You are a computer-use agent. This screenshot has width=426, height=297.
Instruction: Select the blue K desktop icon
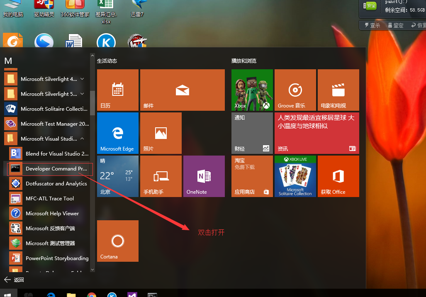click(106, 41)
